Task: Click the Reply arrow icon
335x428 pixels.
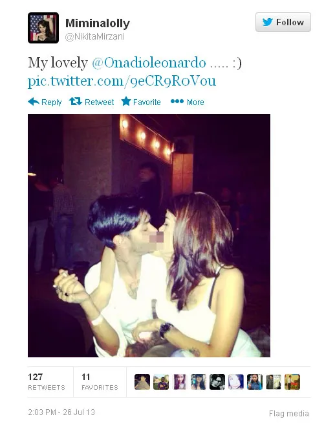Action: click(x=34, y=102)
